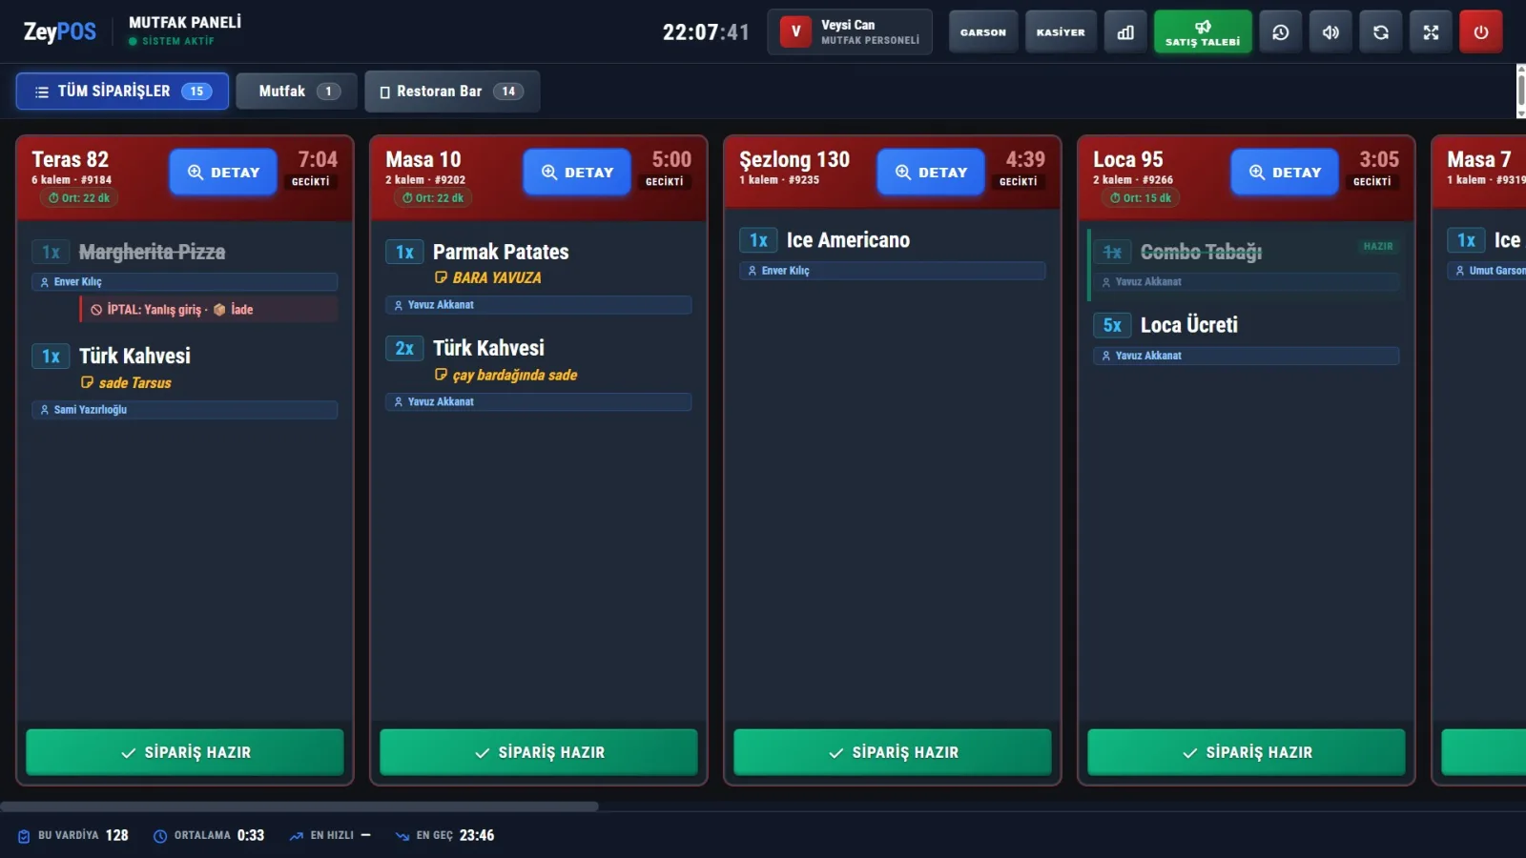
Task: Open Detay for Loca 95
Action: pos(1285,173)
